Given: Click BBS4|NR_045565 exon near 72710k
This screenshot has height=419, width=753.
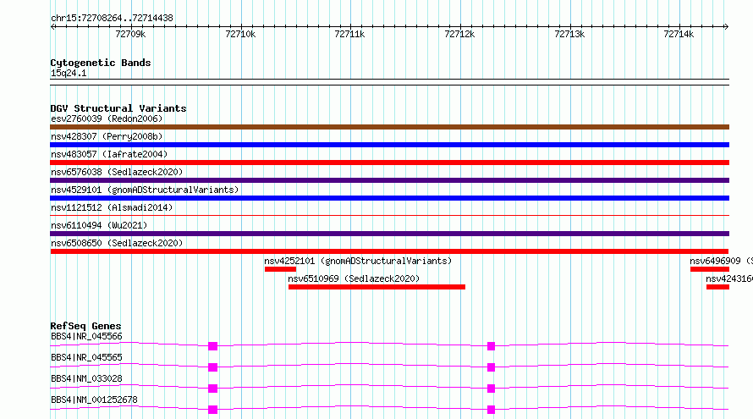Looking at the screenshot, I should pos(212,367).
